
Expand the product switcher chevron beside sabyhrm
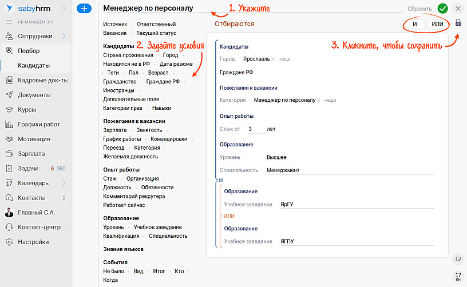[64, 9]
